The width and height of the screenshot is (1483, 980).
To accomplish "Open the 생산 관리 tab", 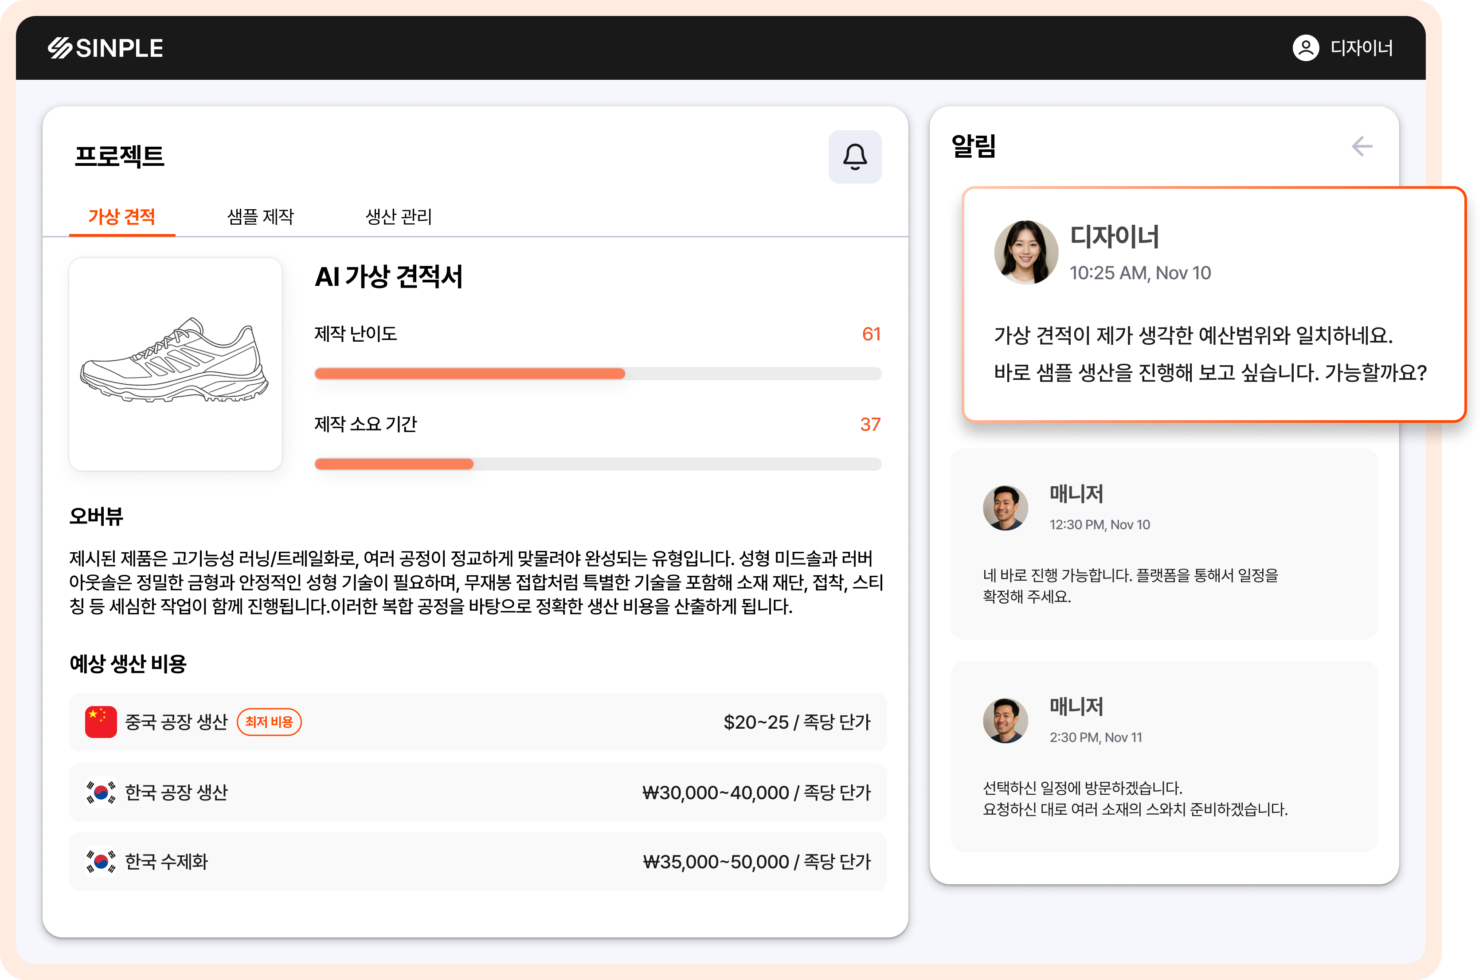I will coord(399,217).
